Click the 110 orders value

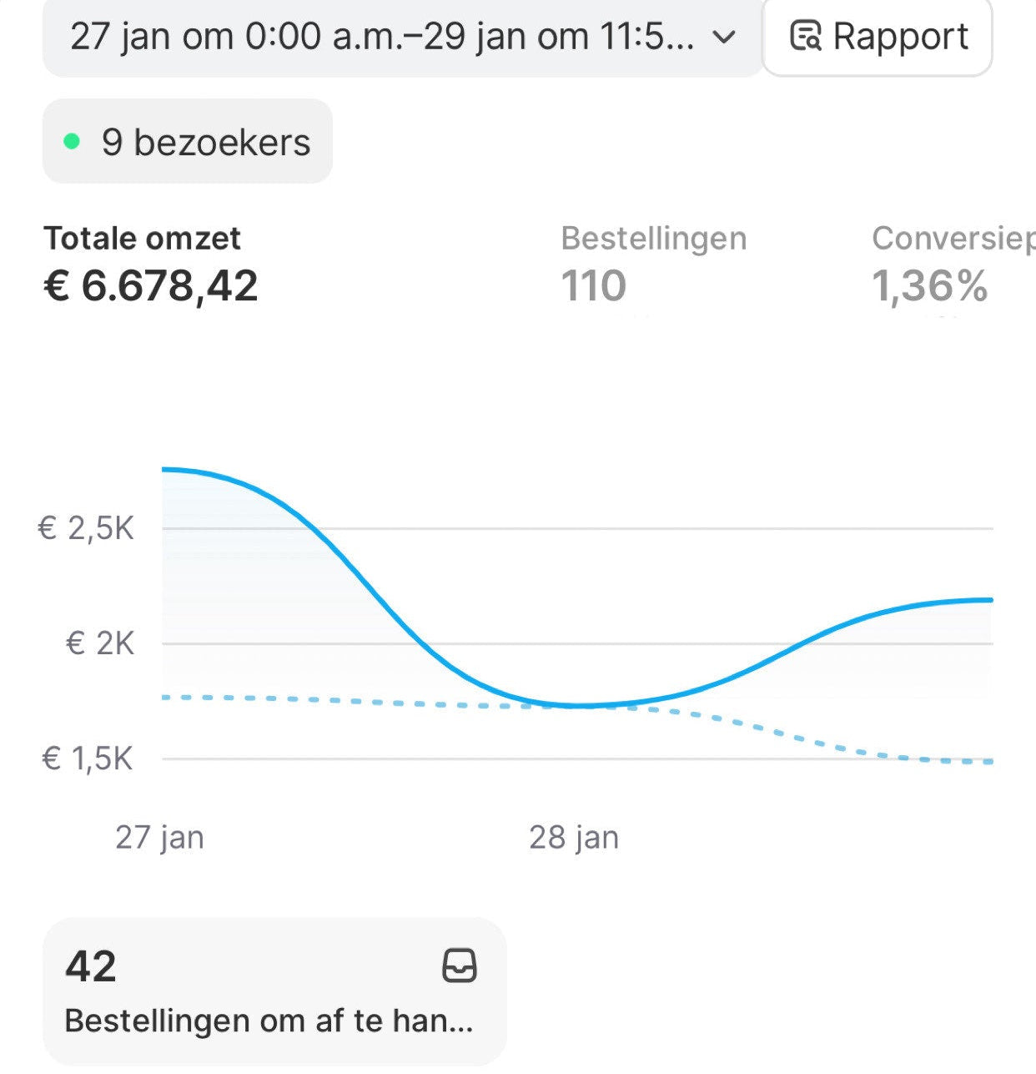point(593,286)
